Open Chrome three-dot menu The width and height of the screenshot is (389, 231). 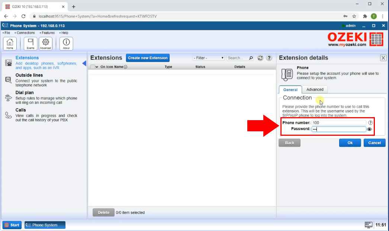[x=383, y=16]
